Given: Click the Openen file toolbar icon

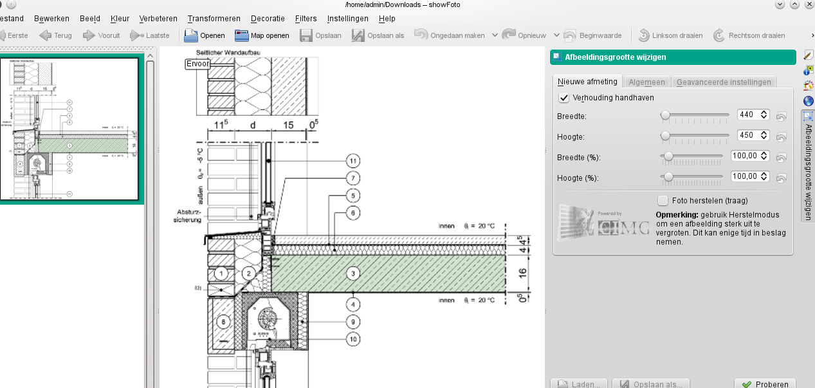Looking at the screenshot, I should (190, 35).
